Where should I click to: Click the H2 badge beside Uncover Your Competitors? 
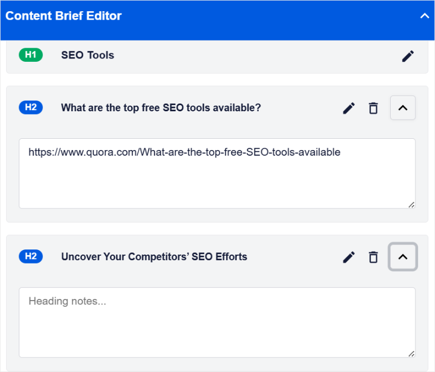pos(30,257)
